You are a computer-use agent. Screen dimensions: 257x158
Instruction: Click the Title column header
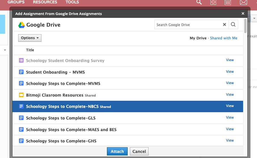(30, 50)
